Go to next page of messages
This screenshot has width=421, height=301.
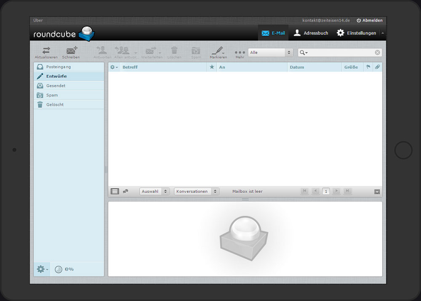point(336,191)
